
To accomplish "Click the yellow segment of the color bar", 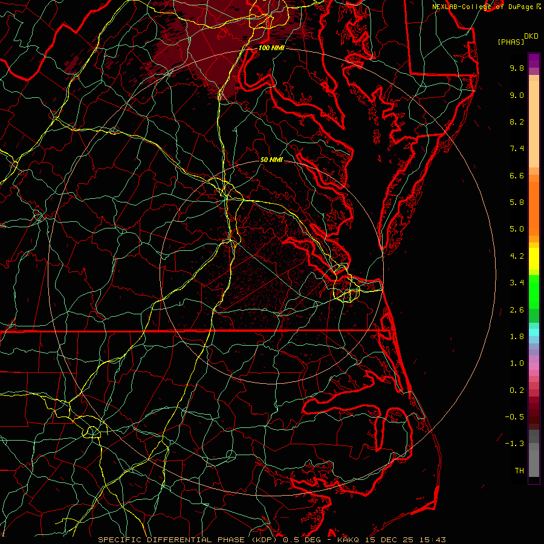I will (x=534, y=259).
